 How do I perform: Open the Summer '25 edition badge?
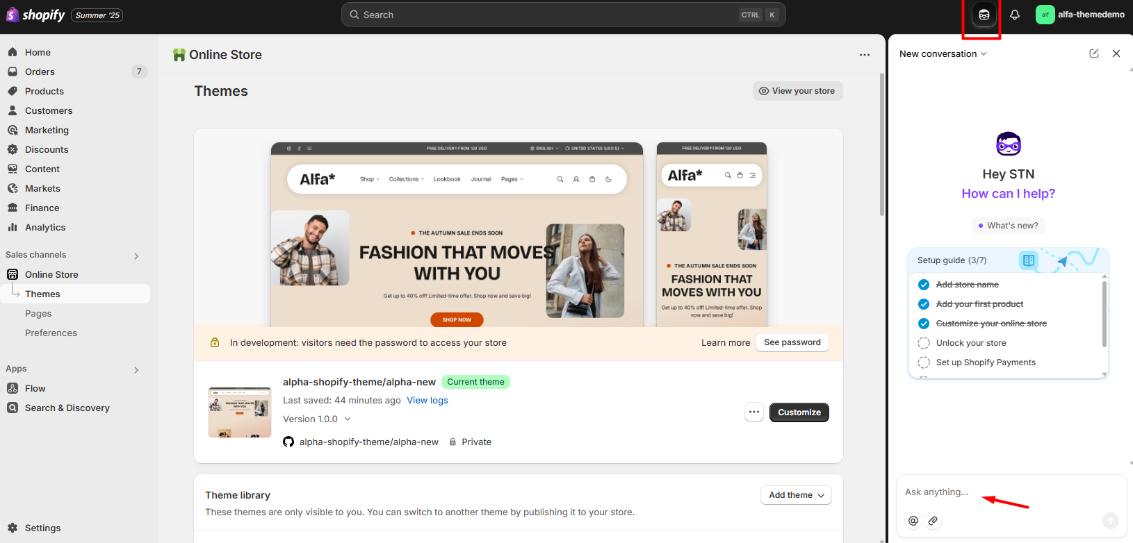click(x=97, y=15)
